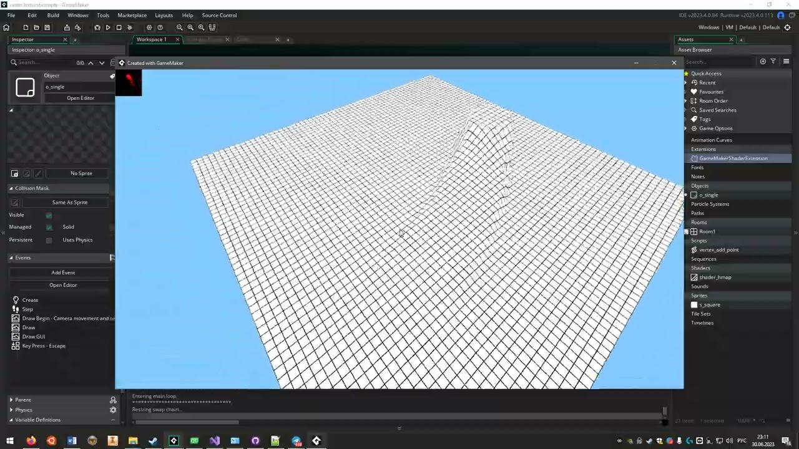Open the Physics settings gear icon

point(113,410)
